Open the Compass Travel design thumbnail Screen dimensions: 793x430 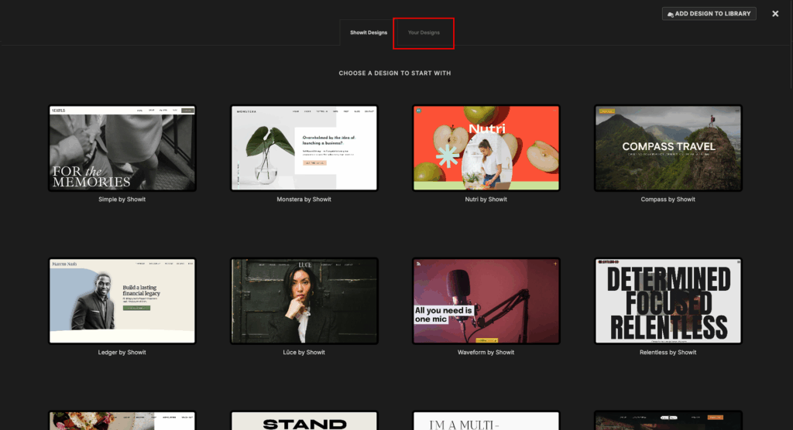[668, 148]
